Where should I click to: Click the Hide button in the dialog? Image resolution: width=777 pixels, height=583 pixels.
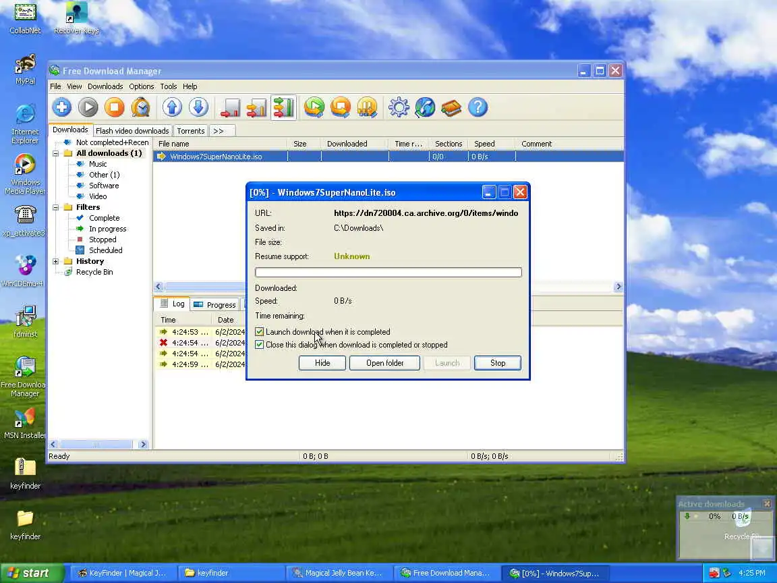tap(322, 363)
